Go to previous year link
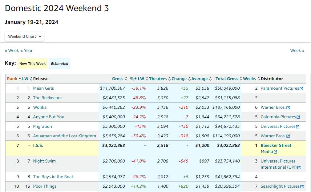 [x=26, y=50]
